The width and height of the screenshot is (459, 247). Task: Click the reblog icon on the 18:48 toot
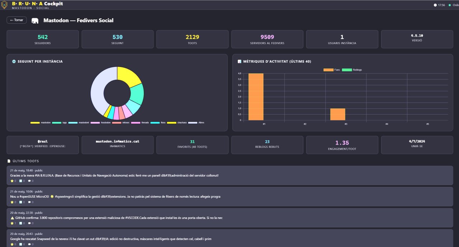(21, 181)
